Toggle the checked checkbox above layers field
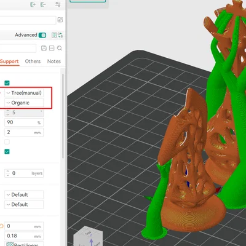 click(7, 151)
